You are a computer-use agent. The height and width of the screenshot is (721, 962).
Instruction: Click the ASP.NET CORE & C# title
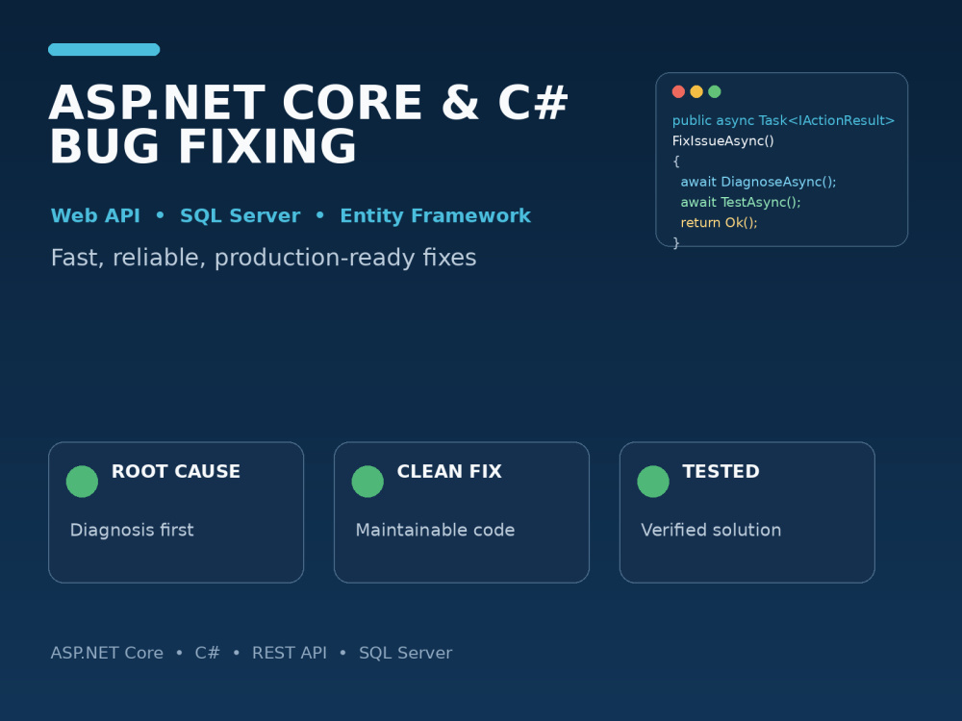coord(309,103)
